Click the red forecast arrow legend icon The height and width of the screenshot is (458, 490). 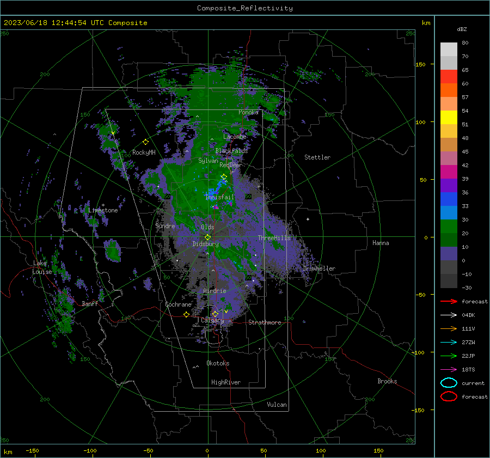pyautogui.click(x=449, y=301)
